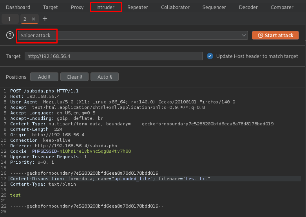Go to the Proxy tab
306x217 pixels.
pyautogui.click(x=77, y=7)
